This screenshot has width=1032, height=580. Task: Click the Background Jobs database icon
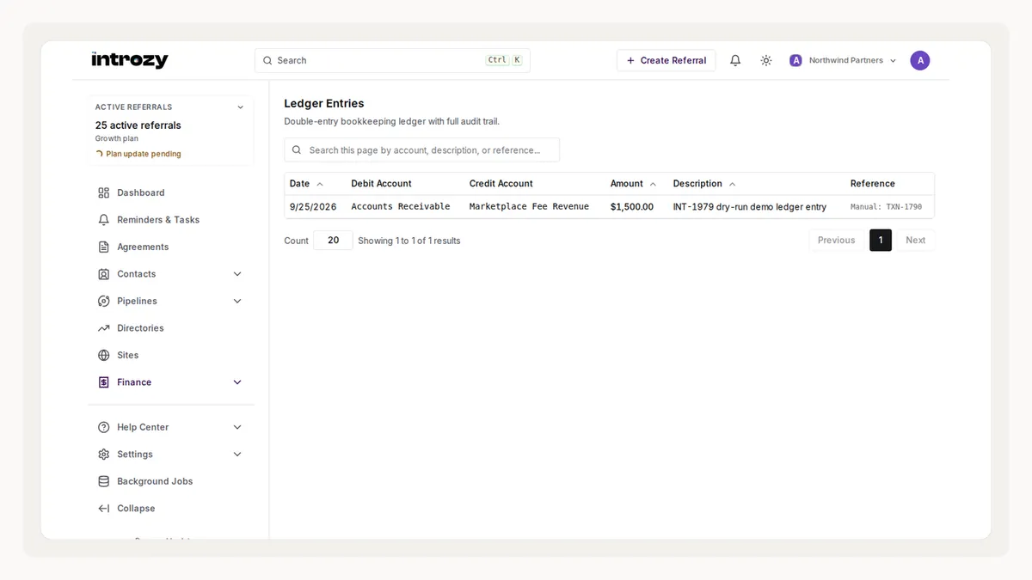coord(104,481)
